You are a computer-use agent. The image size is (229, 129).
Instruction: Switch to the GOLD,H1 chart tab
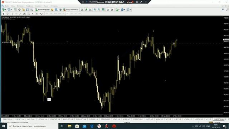pos(31,119)
